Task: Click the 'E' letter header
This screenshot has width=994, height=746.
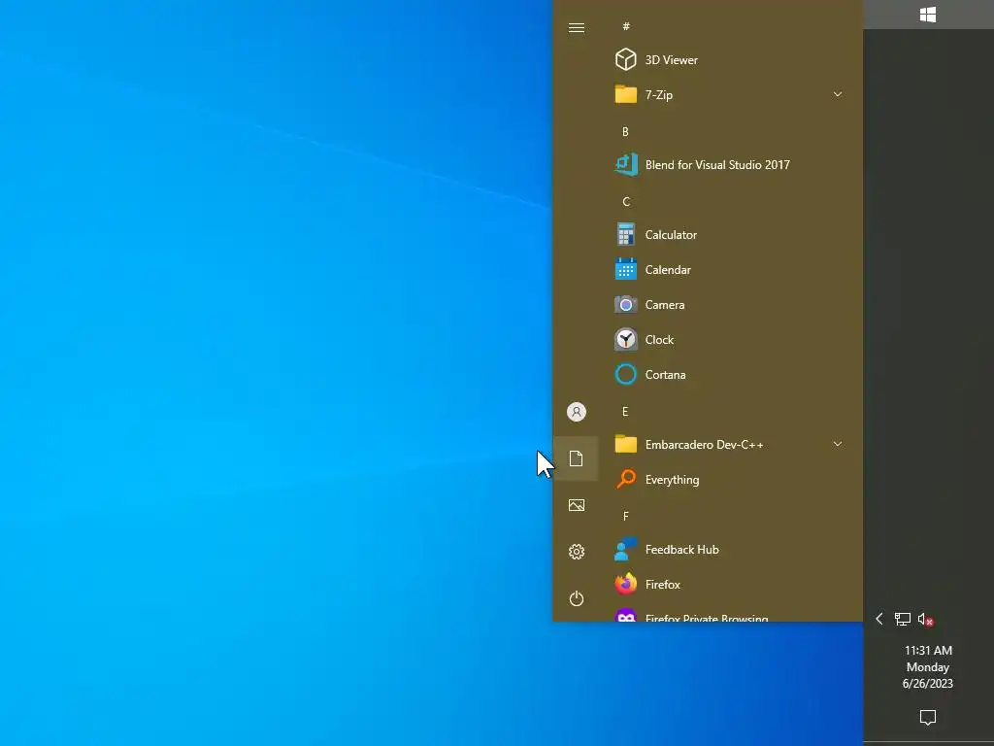Action: [x=626, y=411]
